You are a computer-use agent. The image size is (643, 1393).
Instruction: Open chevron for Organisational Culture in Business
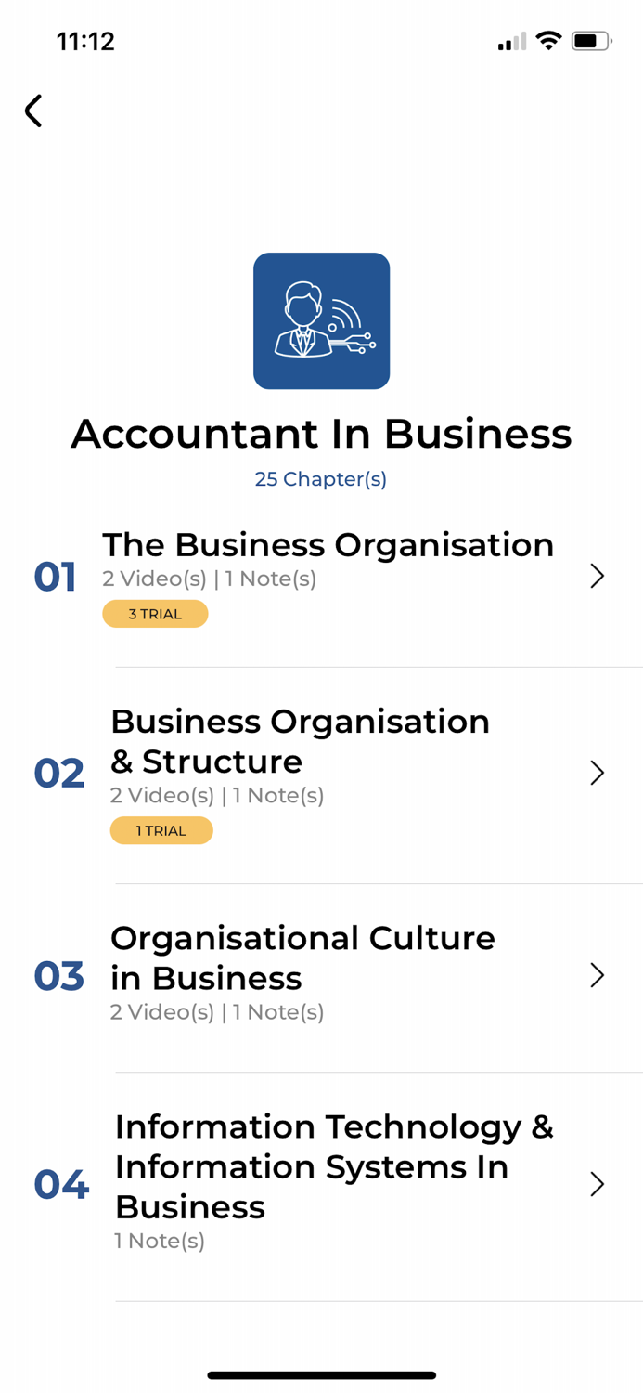[x=597, y=975]
